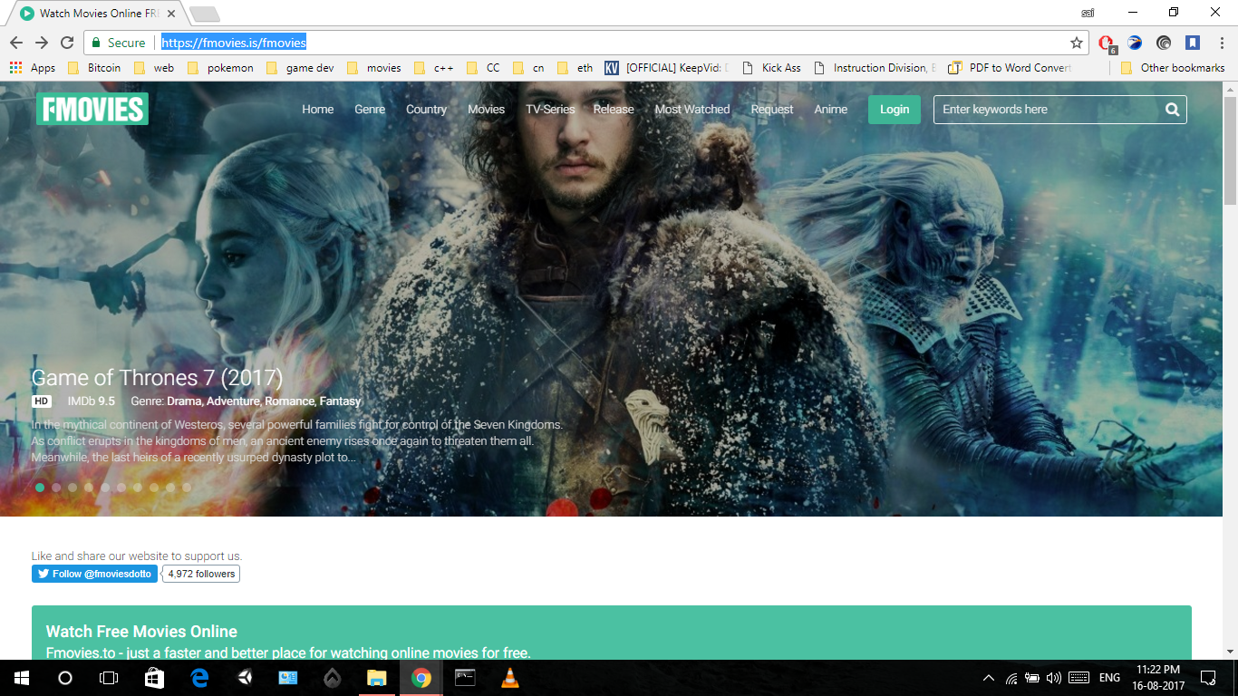Bookmark this page with the star icon
Screen dimensions: 1238x696
pyautogui.click(x=1077, y=43)
